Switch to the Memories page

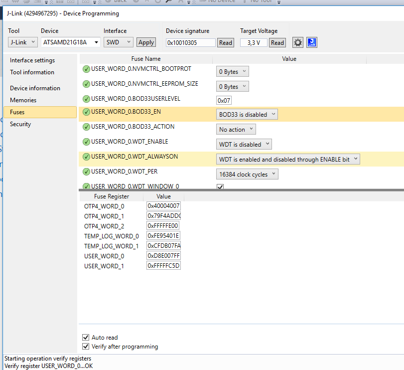(x=23, y=100)
